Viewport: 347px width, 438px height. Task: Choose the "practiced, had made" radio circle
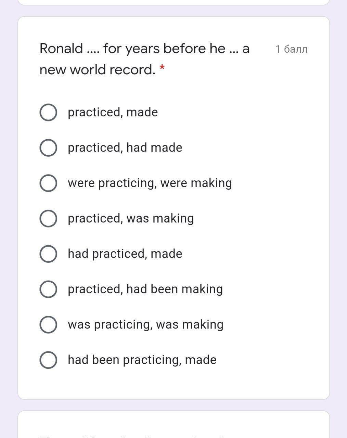point(48,148)
